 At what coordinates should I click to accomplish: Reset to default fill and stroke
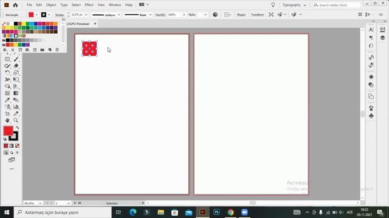(5, 139)
